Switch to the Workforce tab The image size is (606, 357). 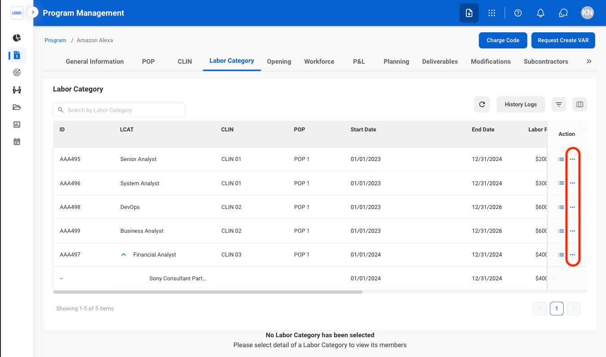[x=319, y=61]
